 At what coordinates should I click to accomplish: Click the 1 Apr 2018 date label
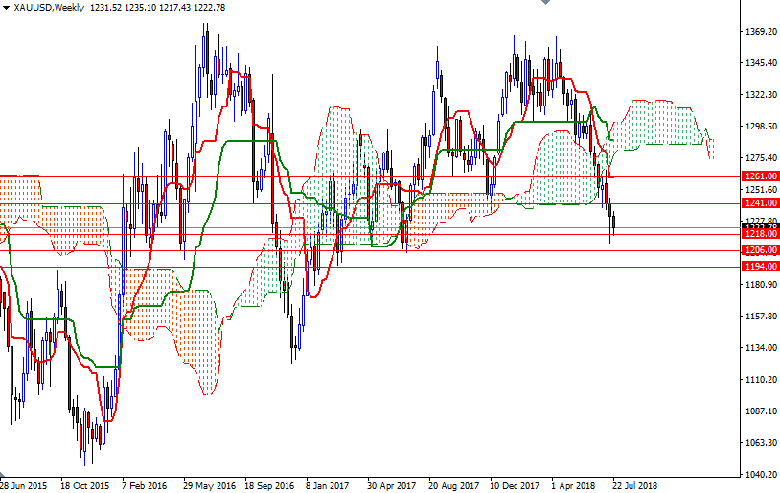pos(575,486)
